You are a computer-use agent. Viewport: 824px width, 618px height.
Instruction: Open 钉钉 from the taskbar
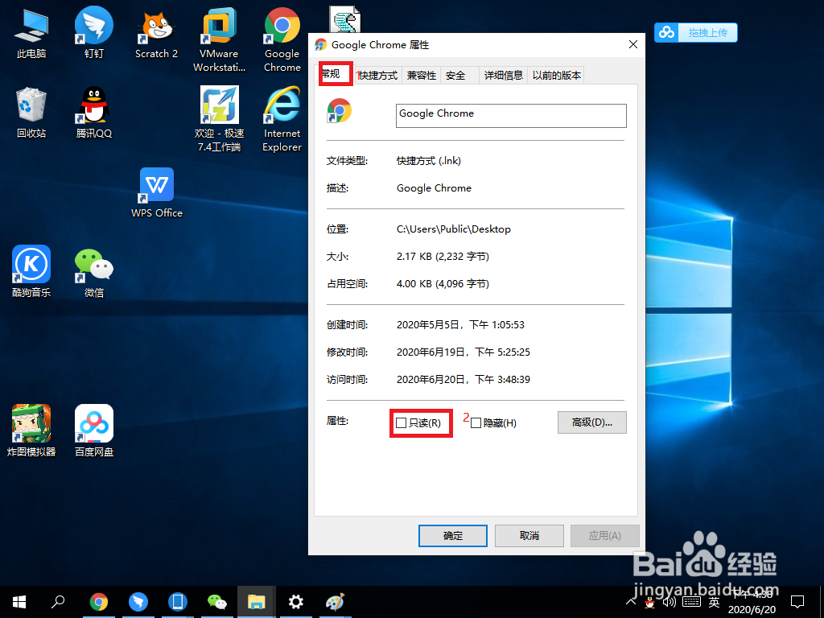click(138, 602)
